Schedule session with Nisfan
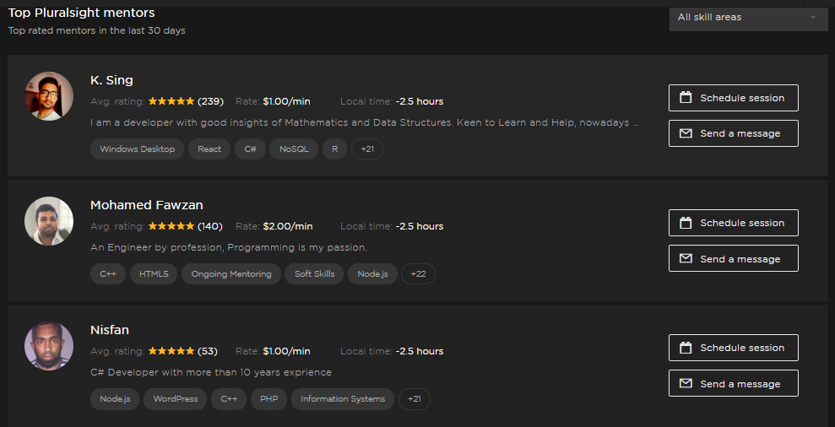 [734, 348]
